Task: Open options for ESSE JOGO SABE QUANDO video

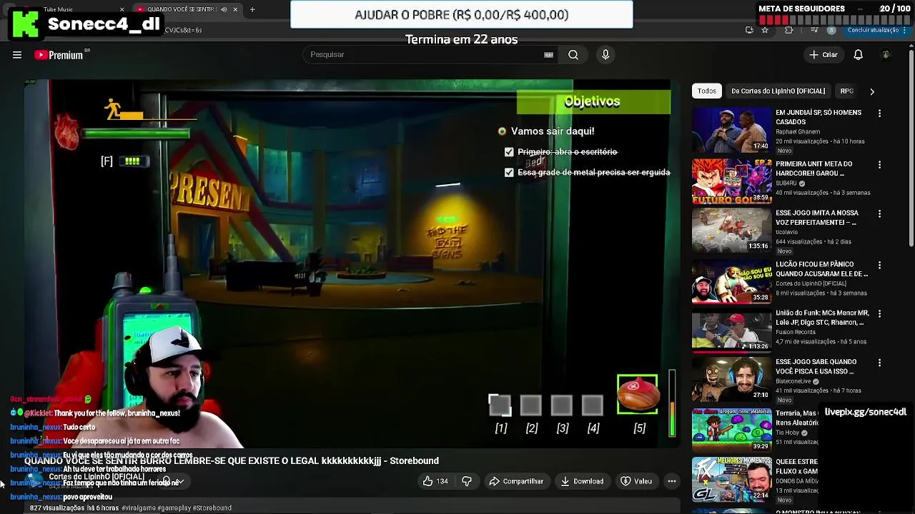Action: pos(879,363)
